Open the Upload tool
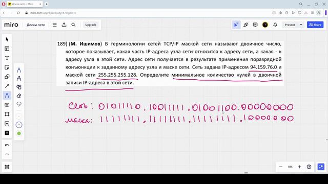The width and height of the screenshot is (328, 184). click(7, 124)
